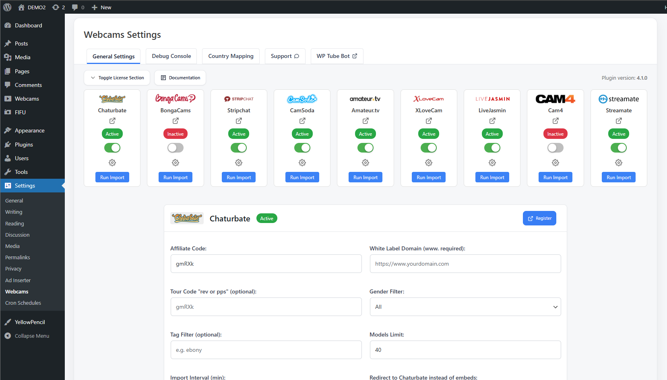Enable the Cam4 toggle switch
667x380 pixels.
coord(555,148)
